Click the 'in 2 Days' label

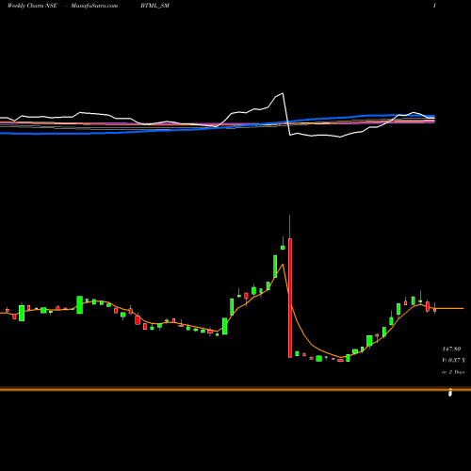point(453,372)
